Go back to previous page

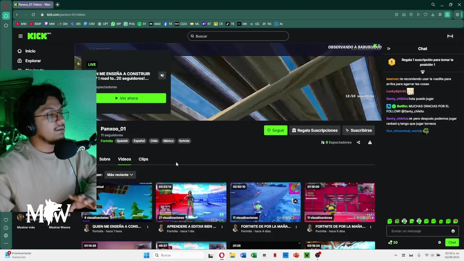17,14
